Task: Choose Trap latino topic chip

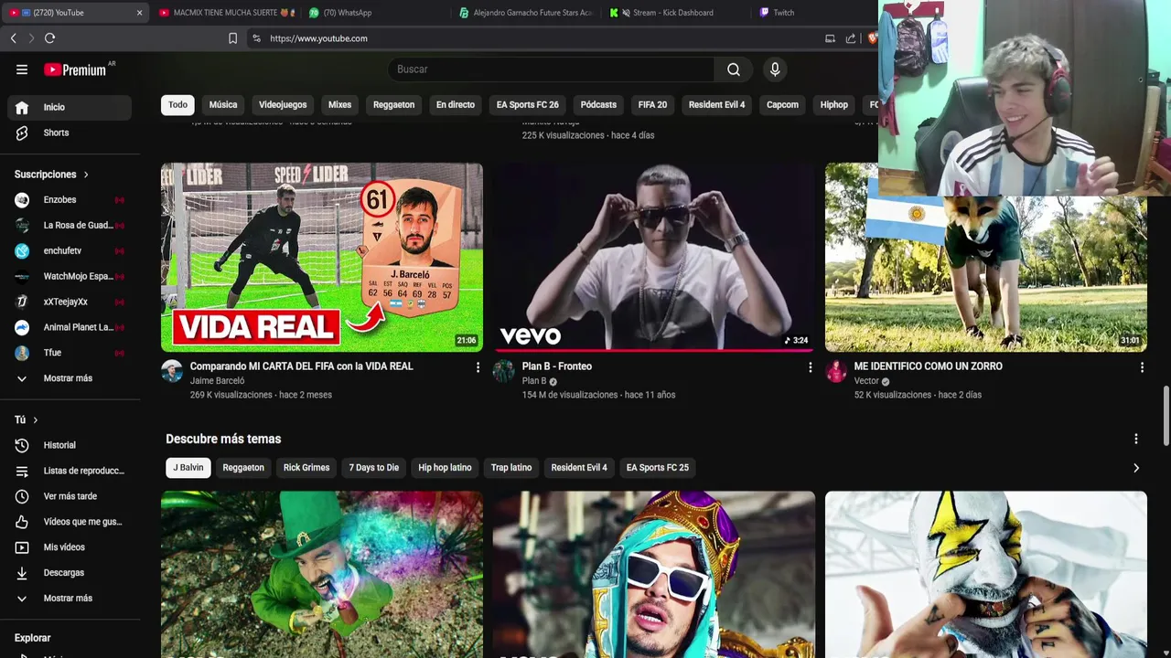Action: point(511,468)
